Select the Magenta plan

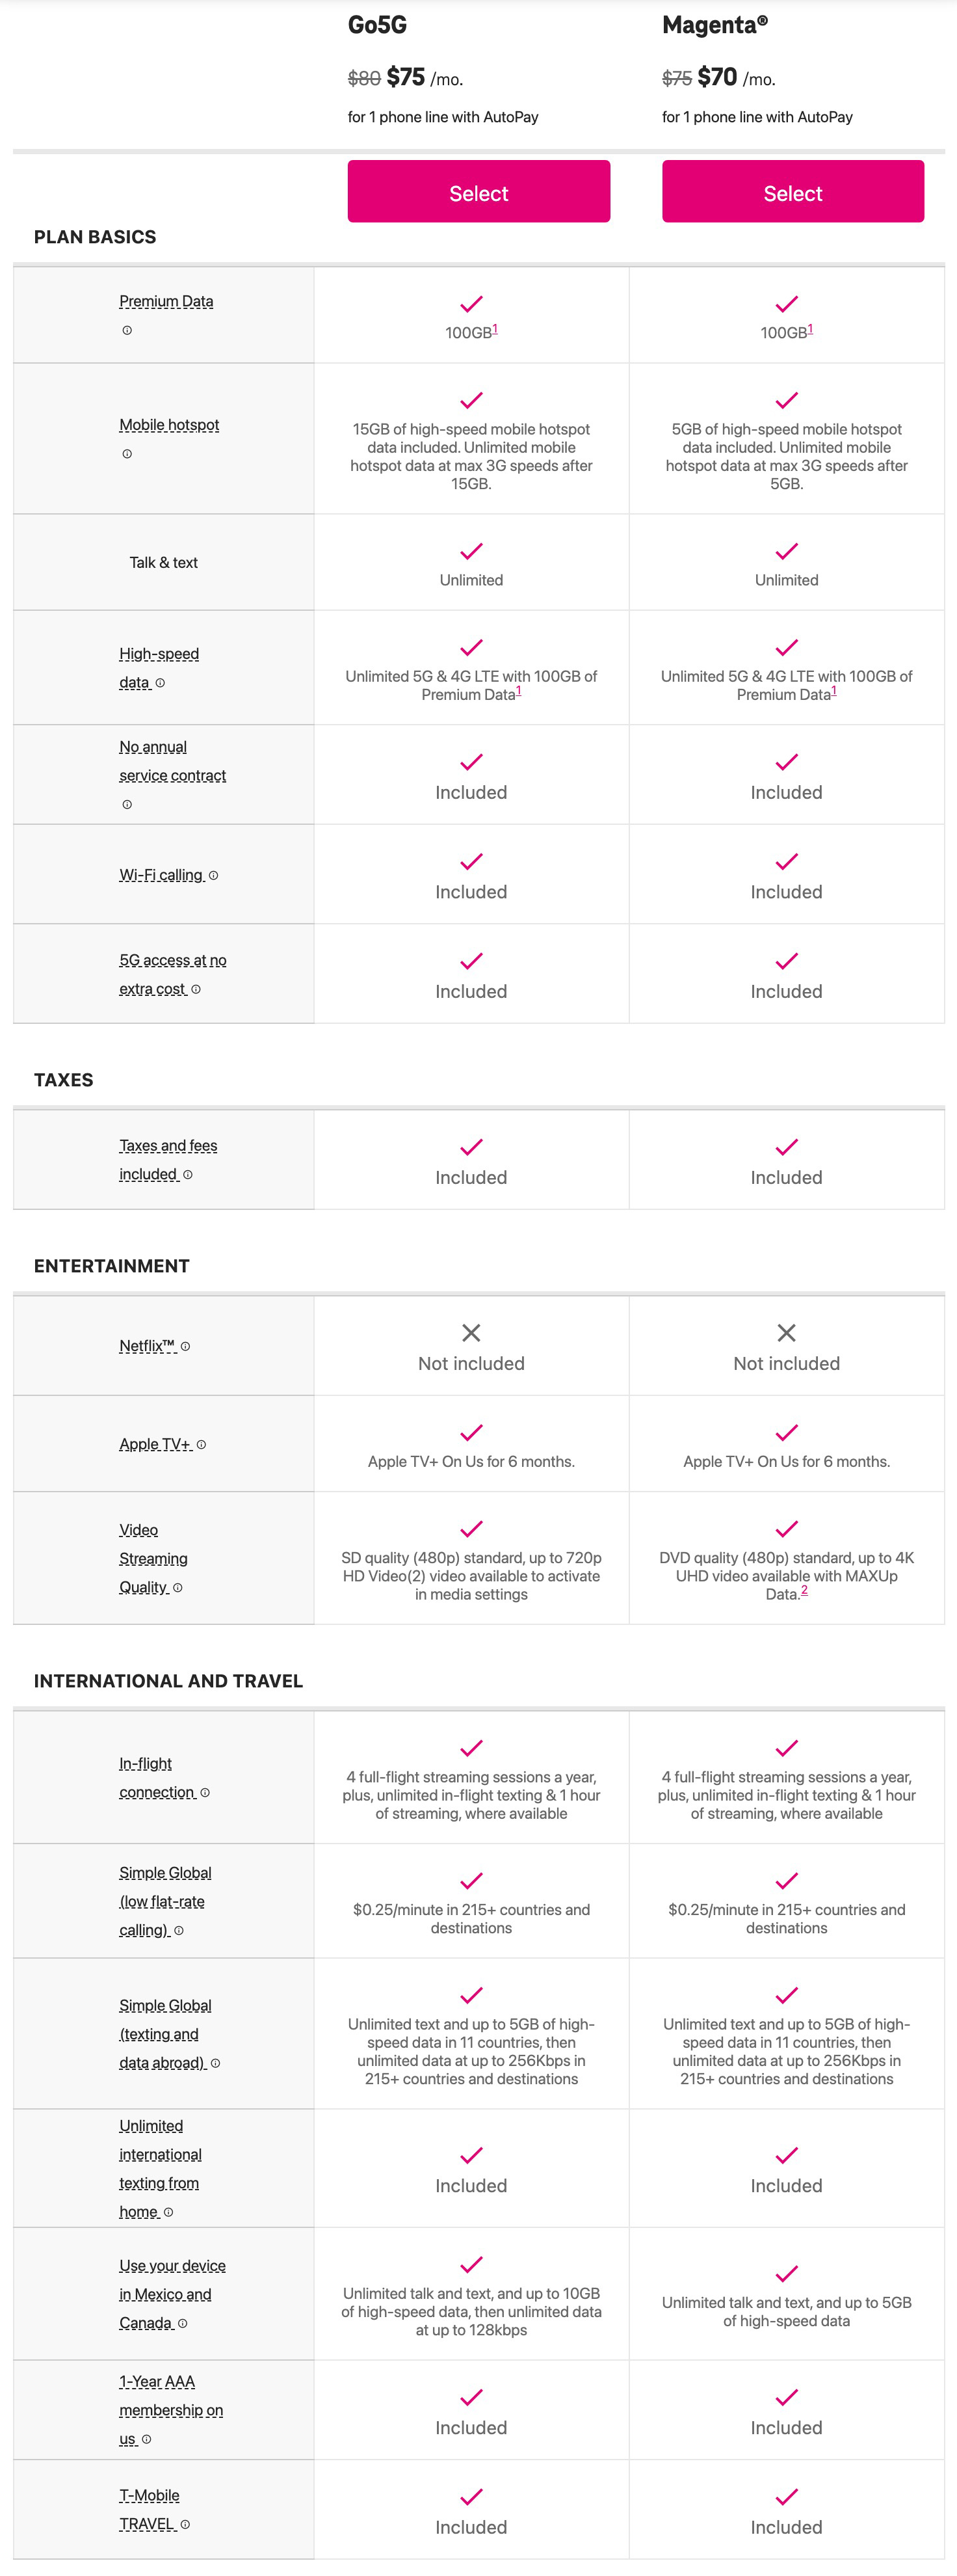pyautogui.click(x=792, y=192)
